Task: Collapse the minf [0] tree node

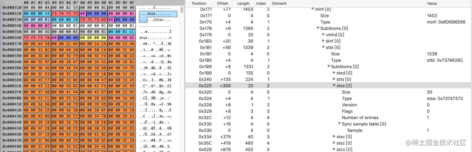Action: pyautogui.click(x=313, y=9)
